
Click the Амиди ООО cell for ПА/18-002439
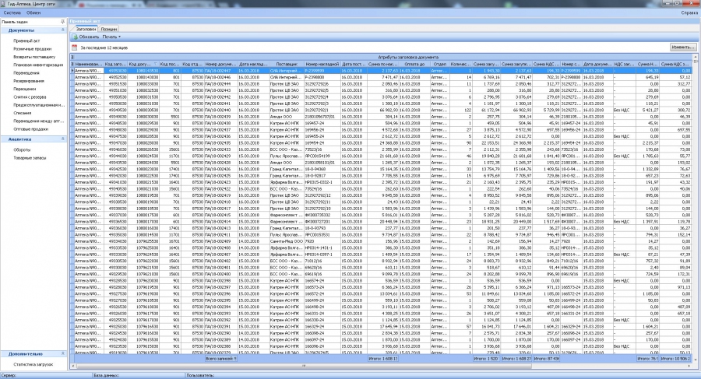[x=287, y=117]
